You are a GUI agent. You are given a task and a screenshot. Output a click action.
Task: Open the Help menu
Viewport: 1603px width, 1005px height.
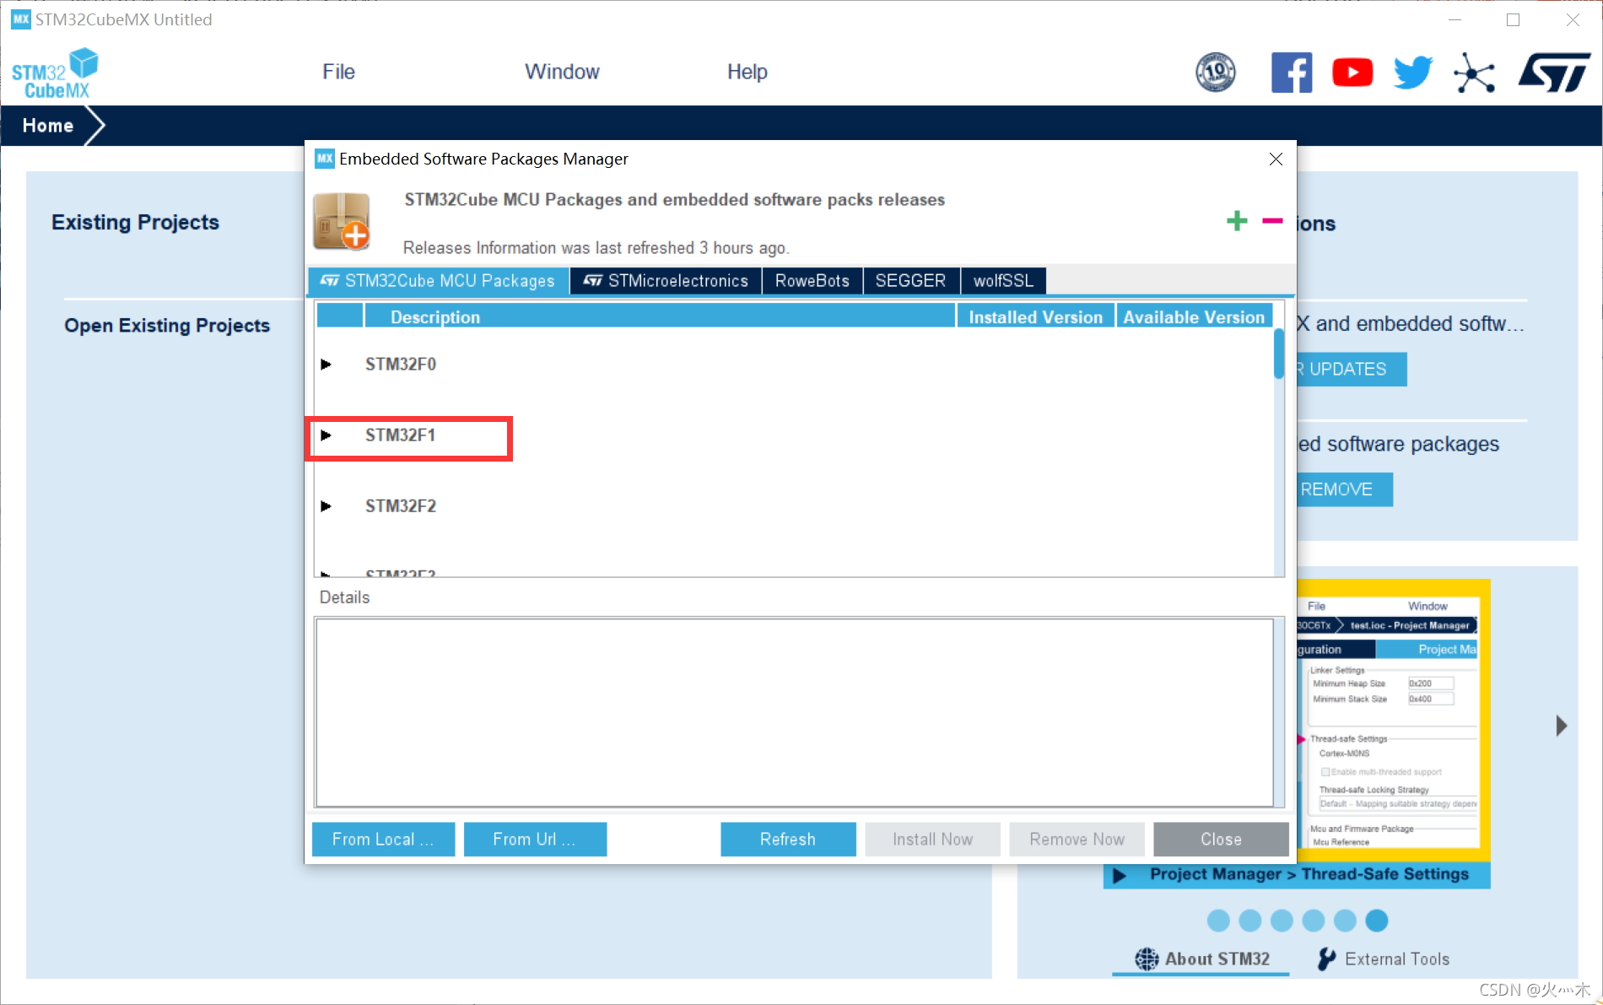click(747, 72)
